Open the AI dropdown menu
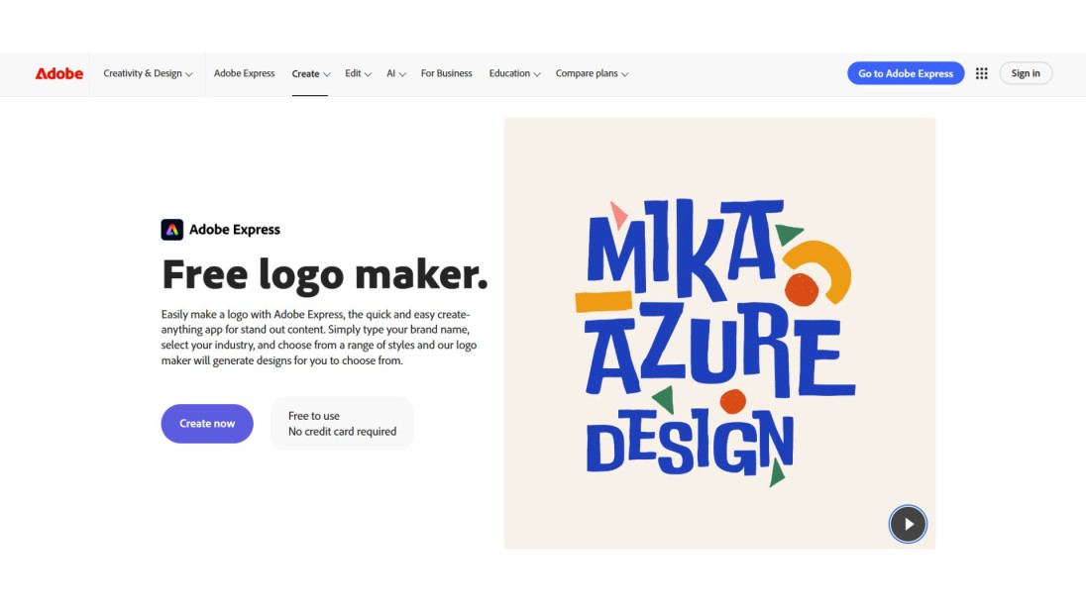The height and width of the screenshot is (610, 1086). [395, 73]
